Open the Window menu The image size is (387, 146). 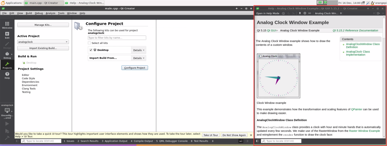pyautogui.click(x=72, y=13)
